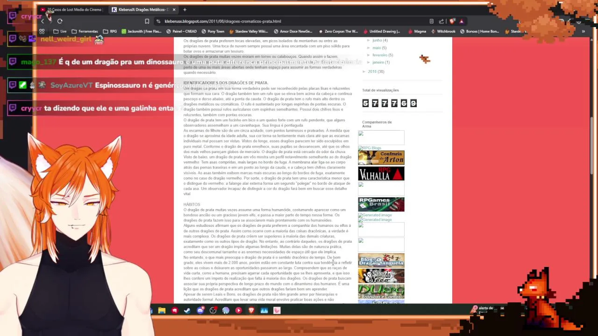
Task: Open the pink app icon in the taskbar
Action: (277, 310)
